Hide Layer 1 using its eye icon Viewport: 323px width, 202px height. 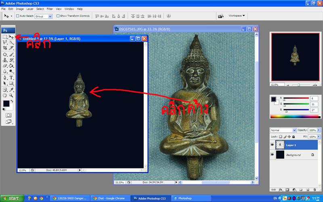pos(272,145)
